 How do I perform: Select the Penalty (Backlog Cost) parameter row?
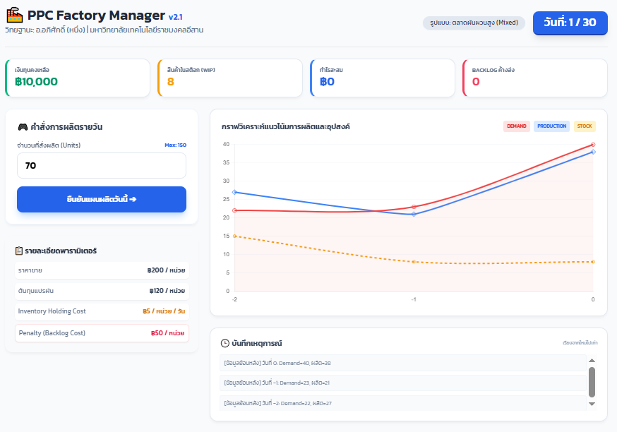pyautogui.click(x=102, y=332)
